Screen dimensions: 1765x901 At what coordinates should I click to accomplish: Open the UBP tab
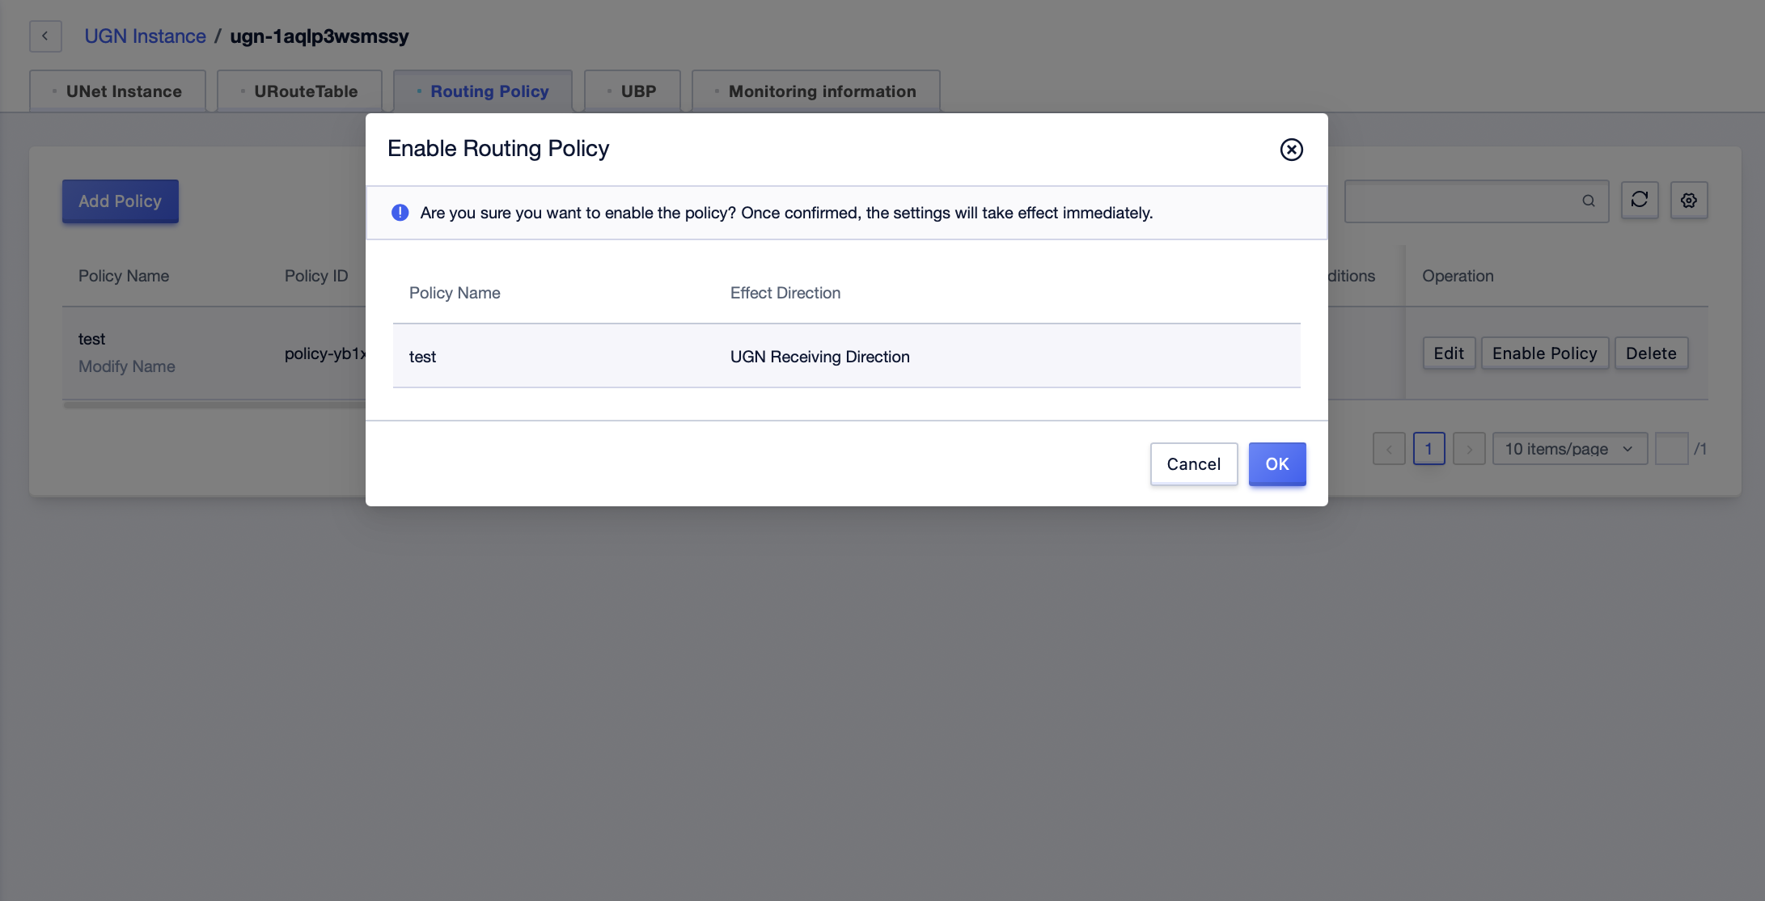pos(632,91)
